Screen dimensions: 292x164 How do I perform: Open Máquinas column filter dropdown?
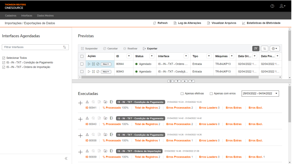point(232,56)
